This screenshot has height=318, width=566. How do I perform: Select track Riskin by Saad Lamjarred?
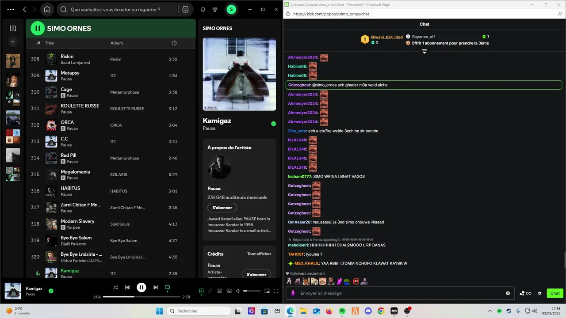tap(111, 59)
